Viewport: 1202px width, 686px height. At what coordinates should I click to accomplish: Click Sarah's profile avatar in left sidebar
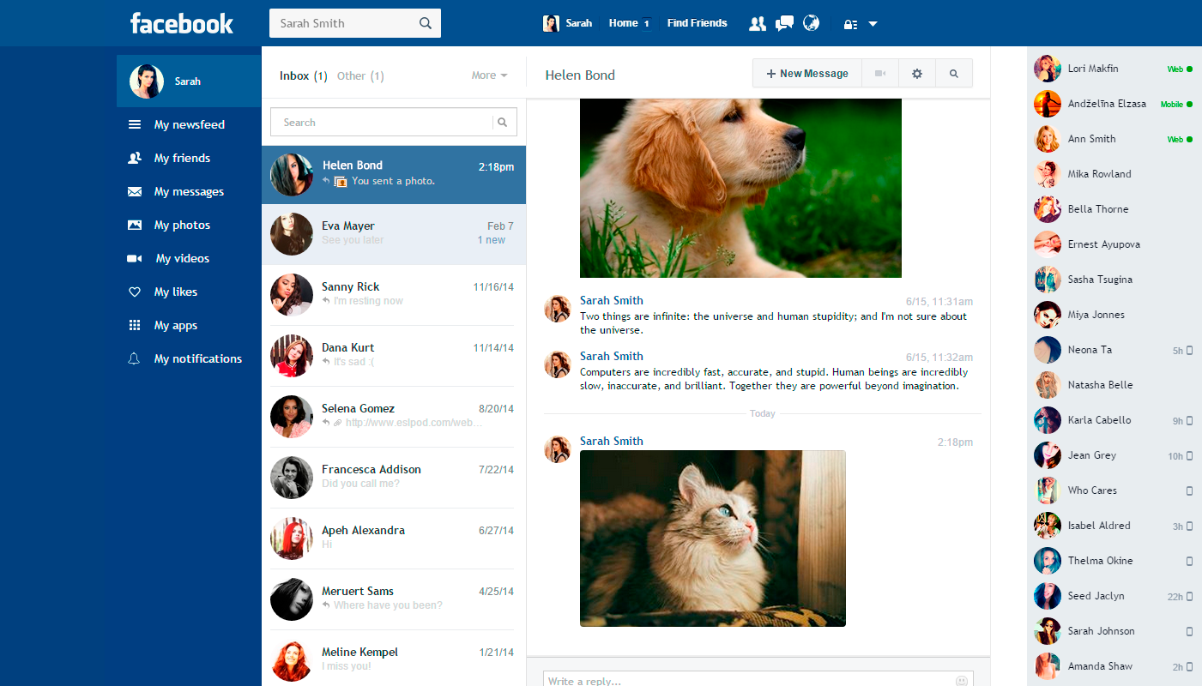(147, 81)
